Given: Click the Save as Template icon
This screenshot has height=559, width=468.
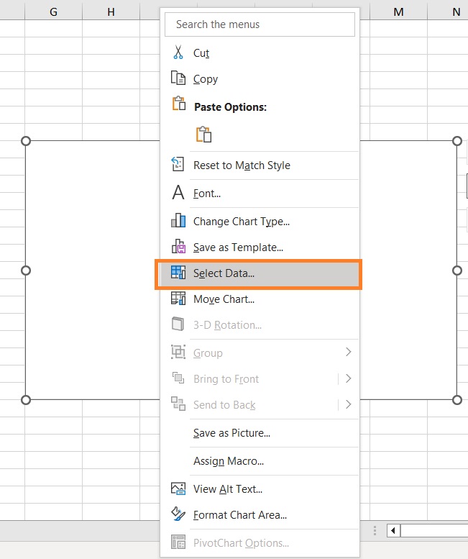Looking at the screenshot, I should (x=178, y=246).
